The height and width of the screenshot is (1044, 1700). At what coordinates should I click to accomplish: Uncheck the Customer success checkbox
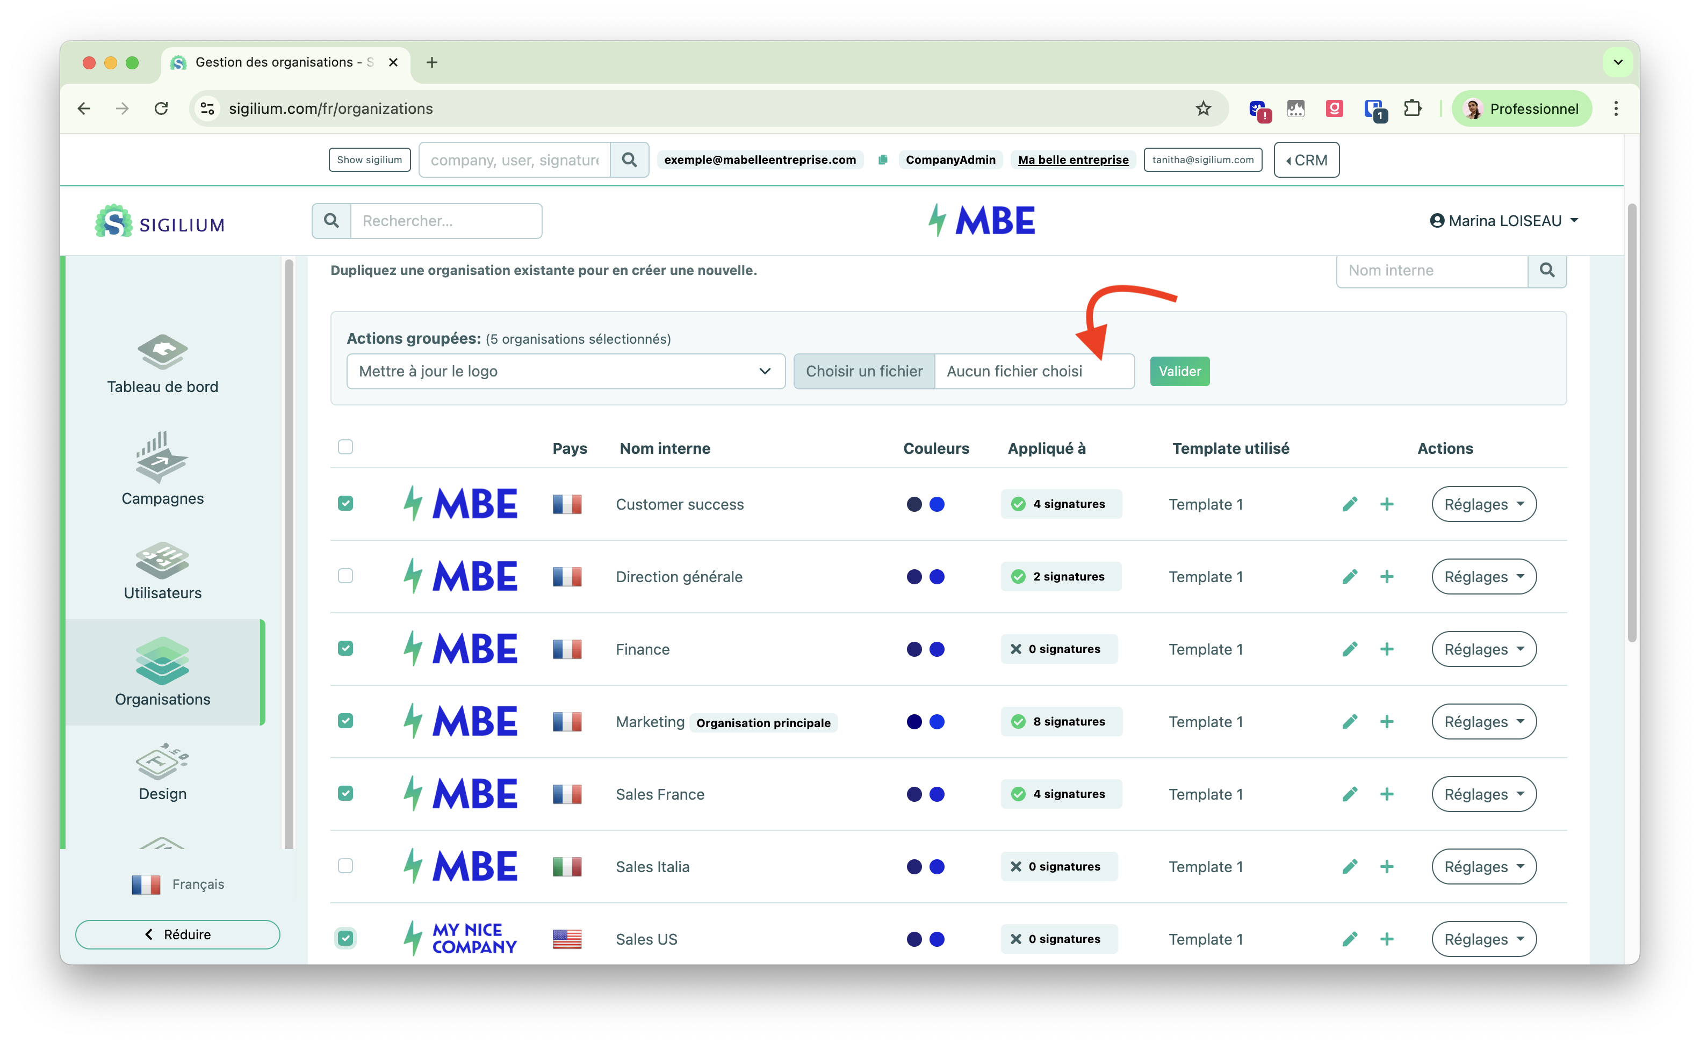pos(345,503)
